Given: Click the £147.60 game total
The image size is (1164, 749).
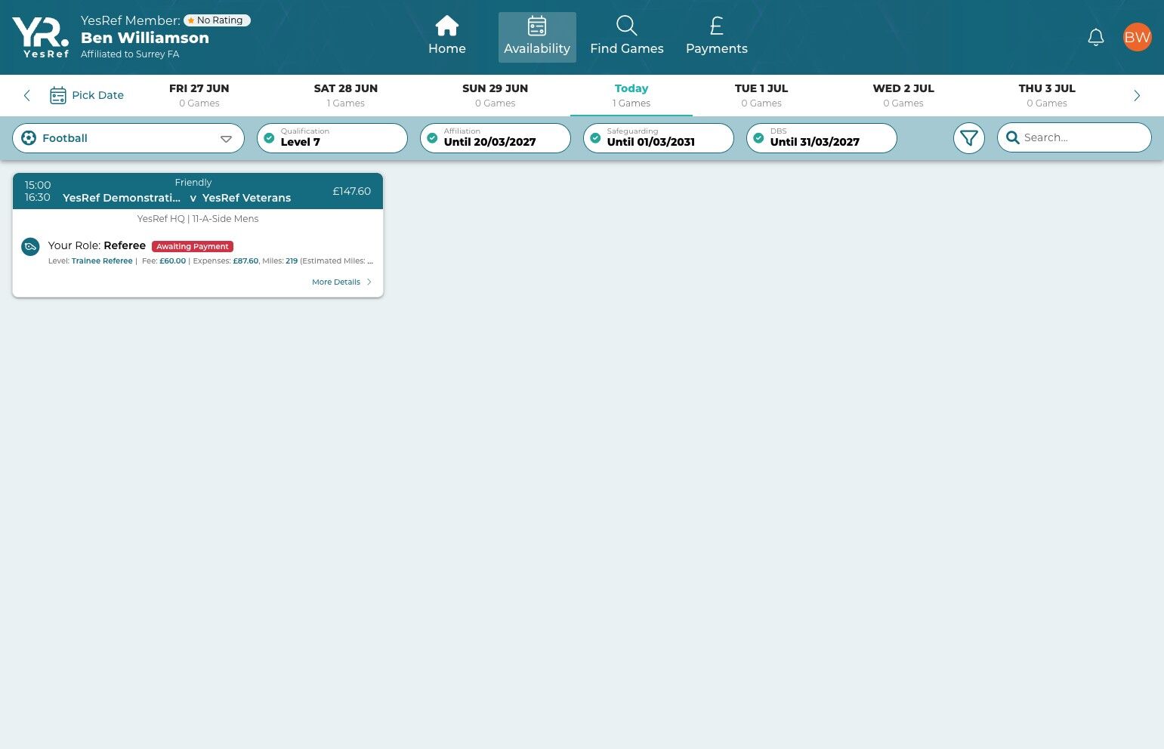Looking at the screenshot, I should [x=352, y=191].
